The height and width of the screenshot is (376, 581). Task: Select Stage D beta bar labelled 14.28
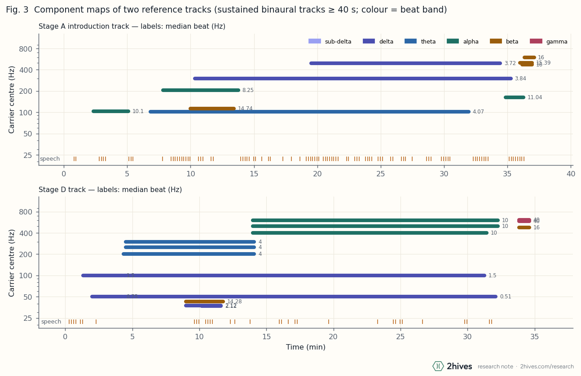[x=204, y=302]
